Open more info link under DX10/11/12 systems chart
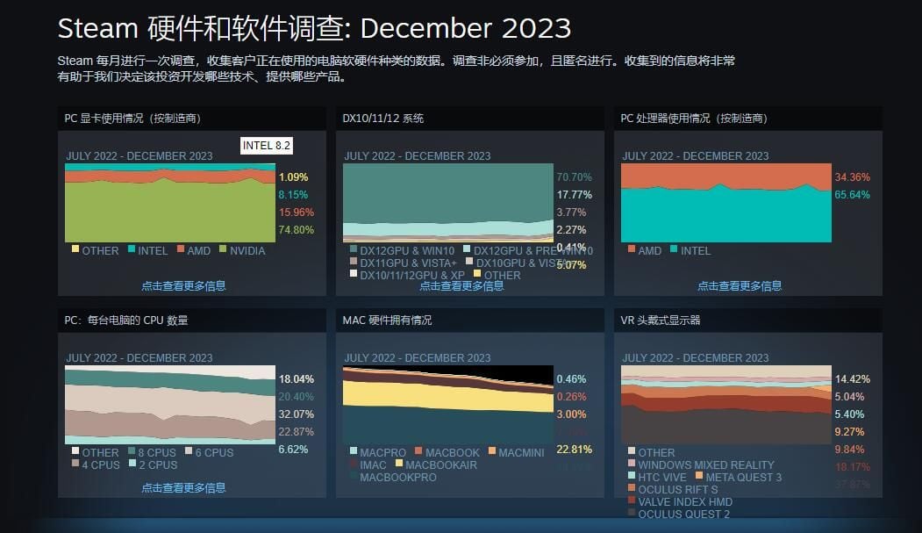The image size is (922, 533). [461, 286]
